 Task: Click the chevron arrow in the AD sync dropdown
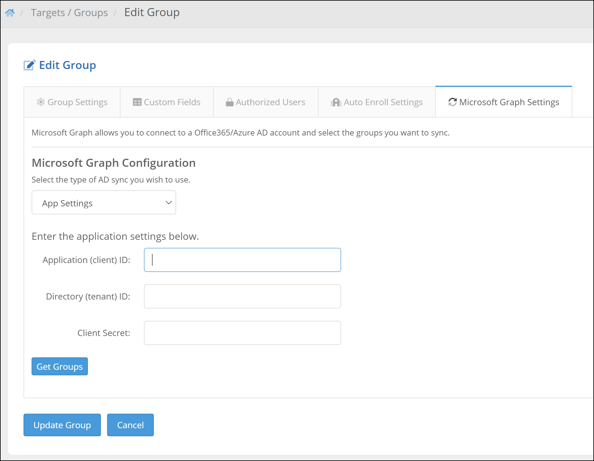click(169, 203)
